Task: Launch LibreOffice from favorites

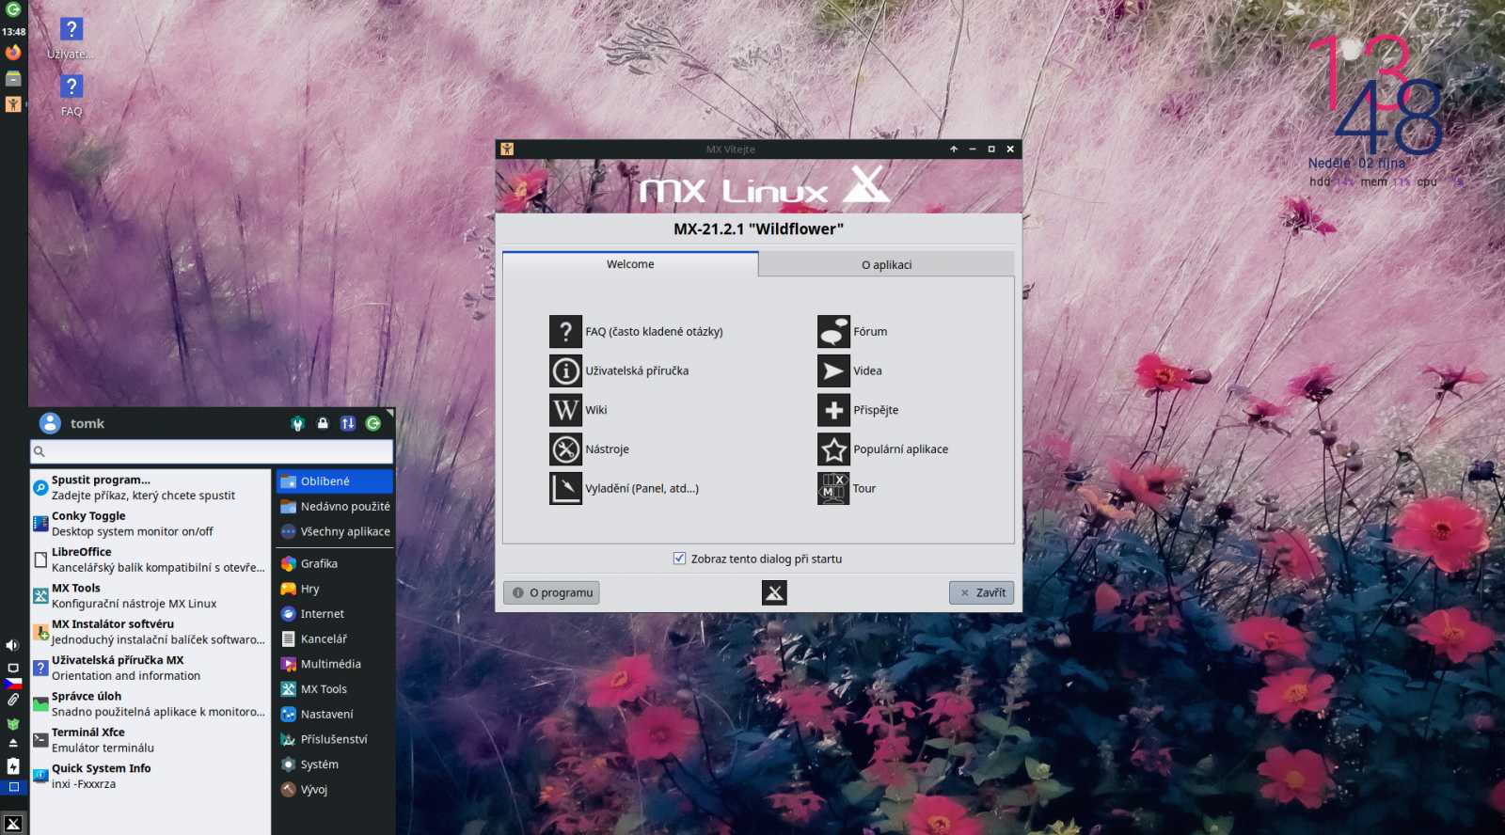Action: 150,560
